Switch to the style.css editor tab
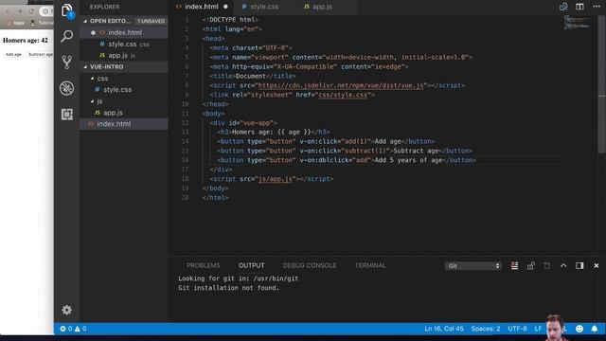 [264, 7]
